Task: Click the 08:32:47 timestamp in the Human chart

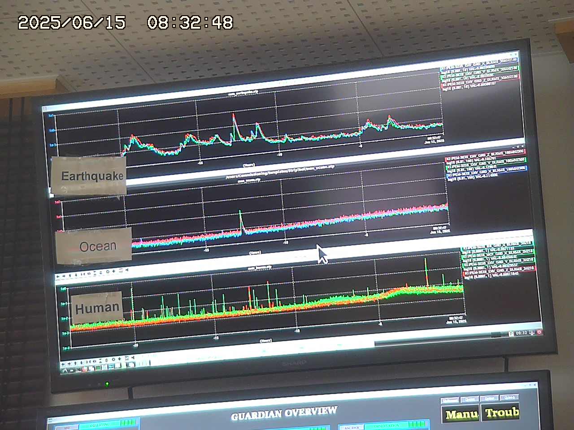Action: [x=457, y=318]
